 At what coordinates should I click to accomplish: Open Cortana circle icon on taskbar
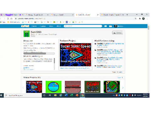click(x=44, y=95)
